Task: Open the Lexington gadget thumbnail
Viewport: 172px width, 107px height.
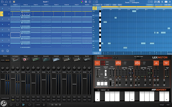Action: click(x=15, y=60)
